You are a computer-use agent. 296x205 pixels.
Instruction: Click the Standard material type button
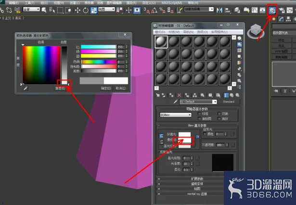[x=229, y=102]
